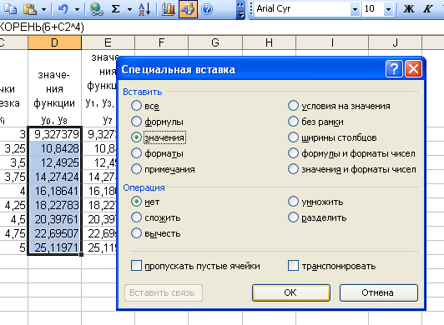This screenshot has height=325, width=444.
Task: Click cell with value 9,327379 in column D
Action: [x=54, y=134]
